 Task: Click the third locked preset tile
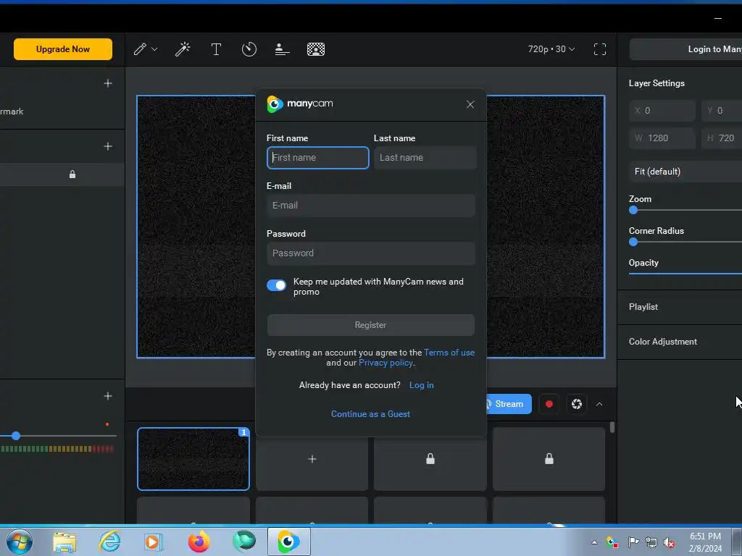tap(430, 458)
